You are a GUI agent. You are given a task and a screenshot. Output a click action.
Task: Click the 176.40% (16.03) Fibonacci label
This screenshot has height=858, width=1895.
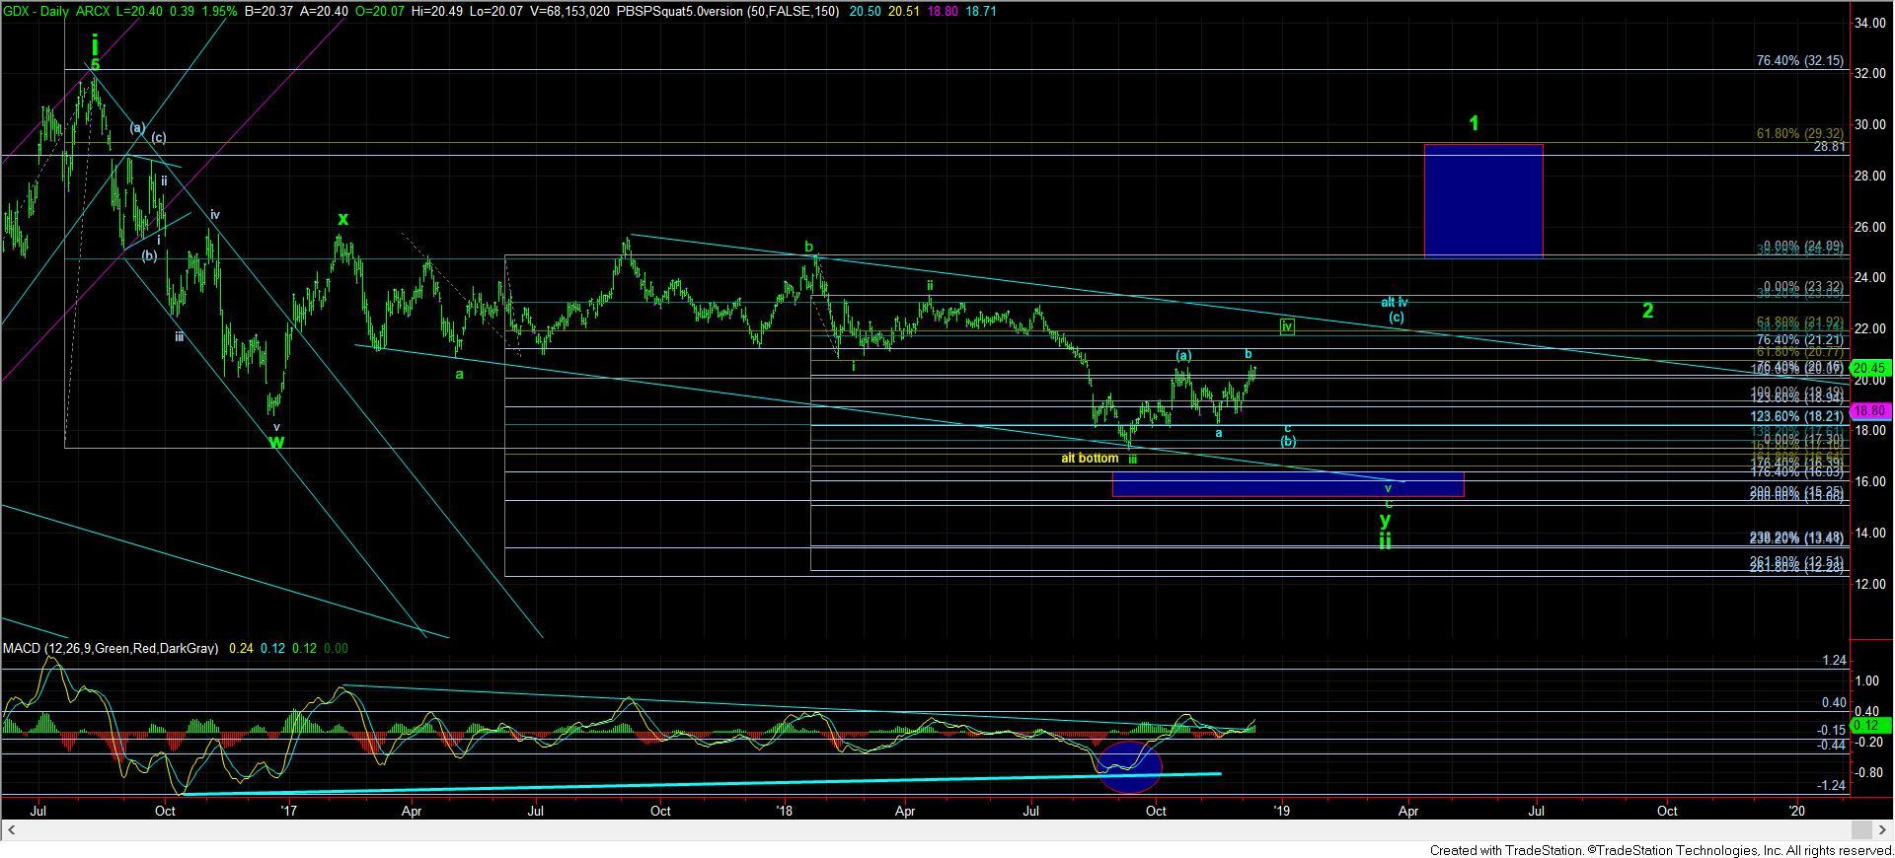click(1798, 472)
